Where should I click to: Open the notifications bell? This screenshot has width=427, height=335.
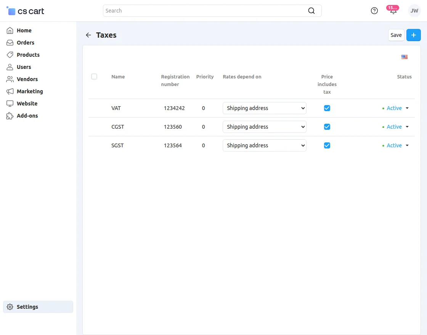pos(393,11)
